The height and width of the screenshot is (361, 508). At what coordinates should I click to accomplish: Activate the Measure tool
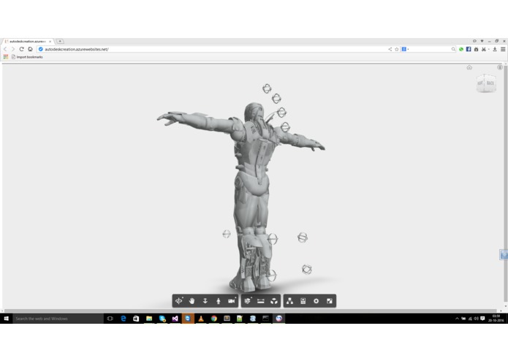261,301
